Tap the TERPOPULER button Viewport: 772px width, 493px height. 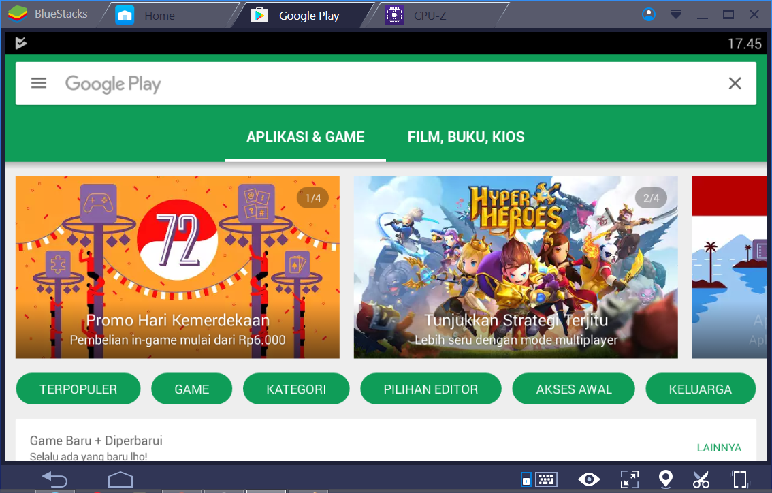click(78, 389)
